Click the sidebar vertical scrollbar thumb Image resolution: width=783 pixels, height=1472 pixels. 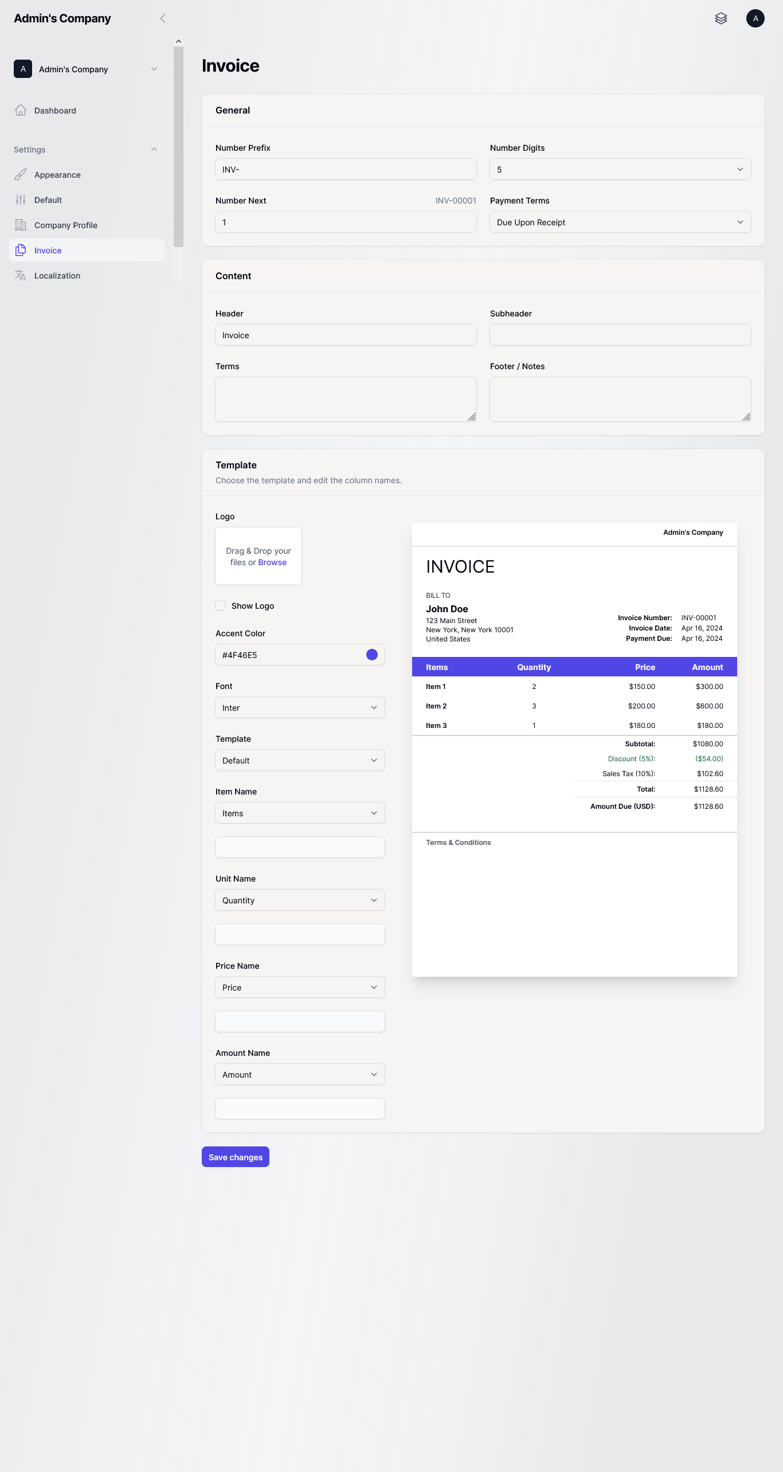pos(178,146)
